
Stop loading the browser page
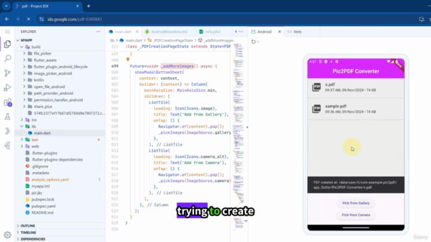28,19
